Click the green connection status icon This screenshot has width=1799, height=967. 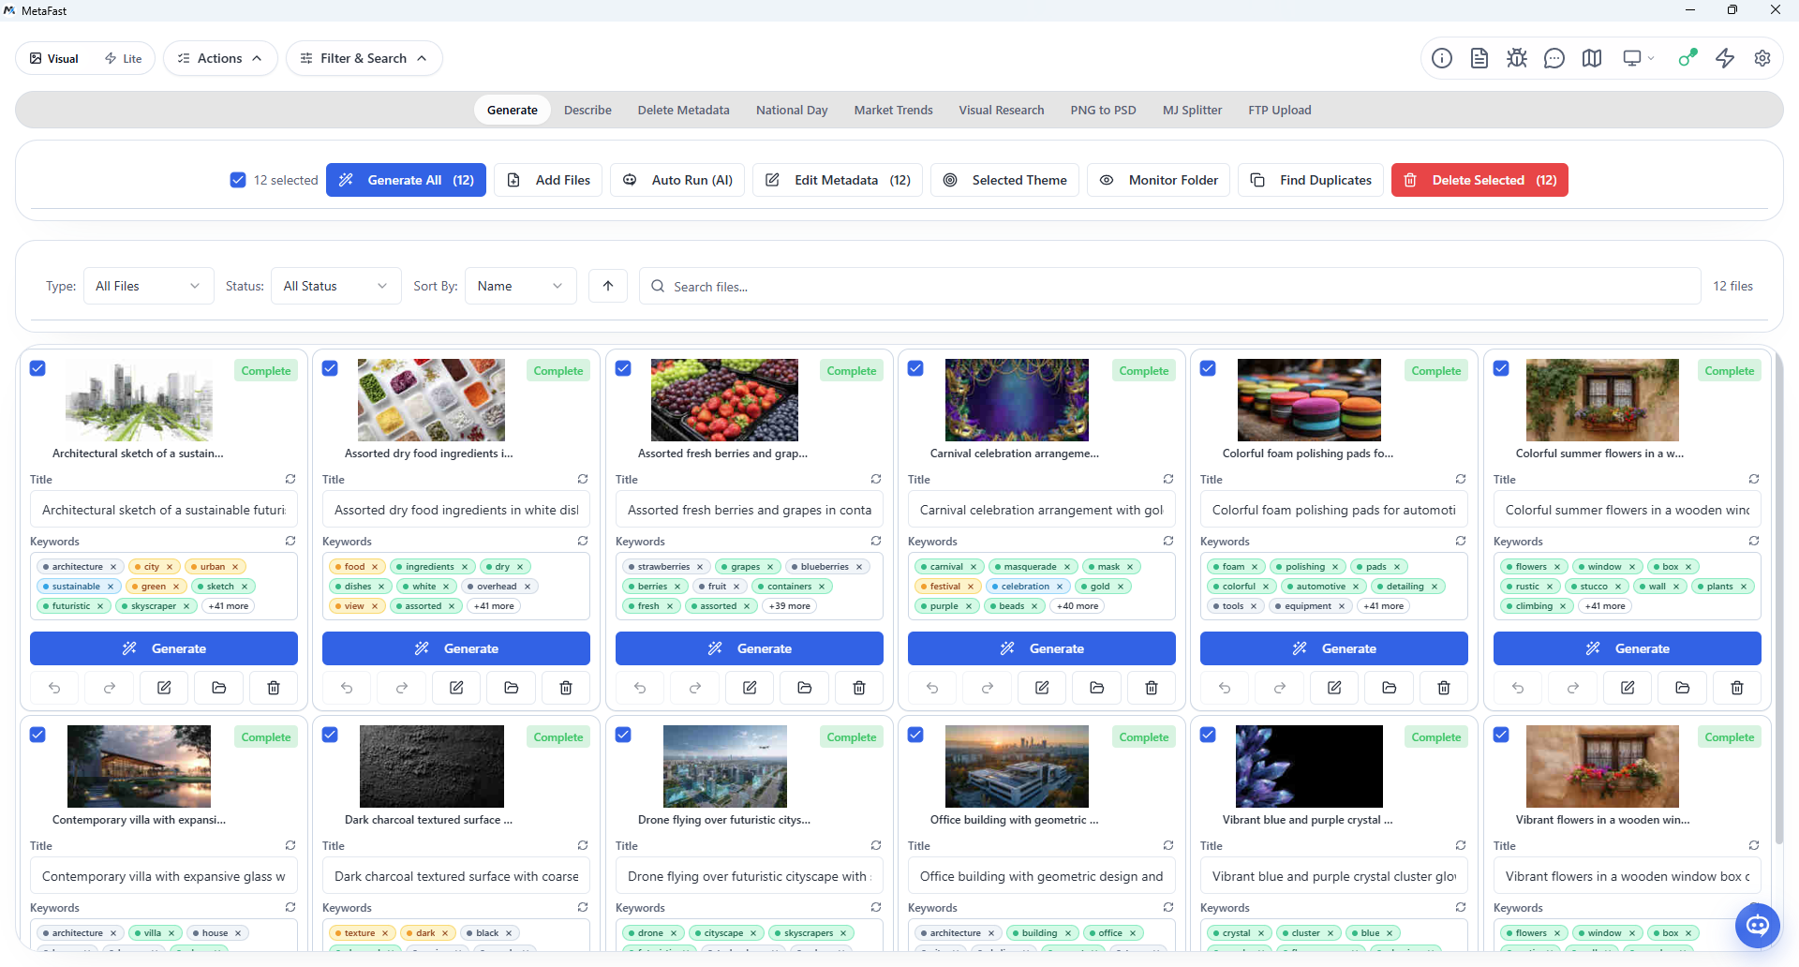pyautogui.click(x=1687, y=58)
